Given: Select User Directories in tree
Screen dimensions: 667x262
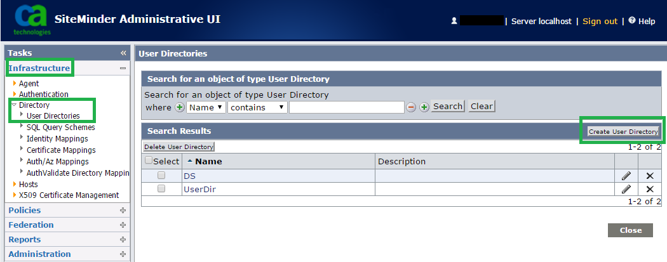Looking at the screenshot, I should [53, 115].
